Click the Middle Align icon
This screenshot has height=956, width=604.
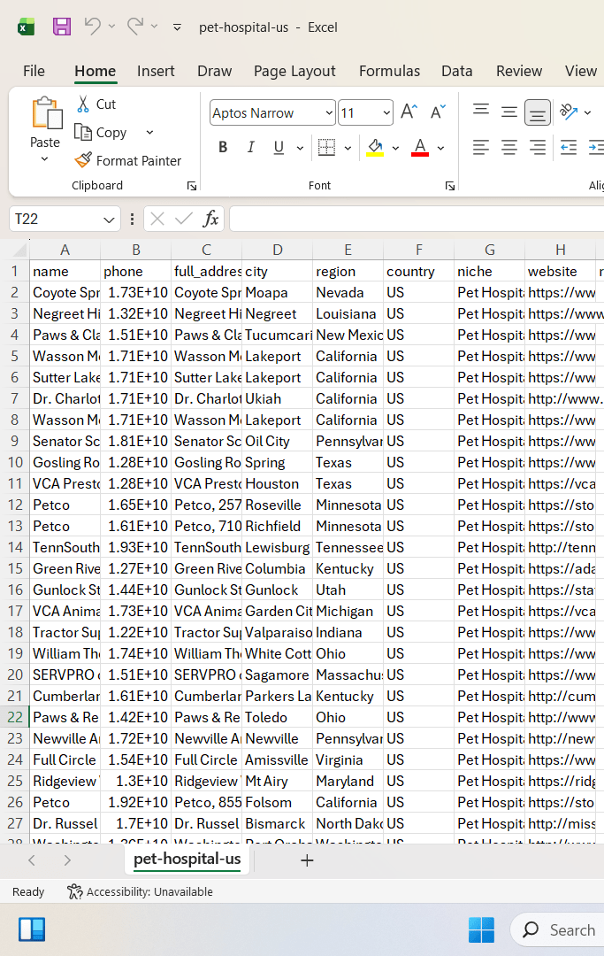point(509,112)
